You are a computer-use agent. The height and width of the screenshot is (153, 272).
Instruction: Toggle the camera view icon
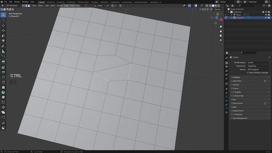221,36
